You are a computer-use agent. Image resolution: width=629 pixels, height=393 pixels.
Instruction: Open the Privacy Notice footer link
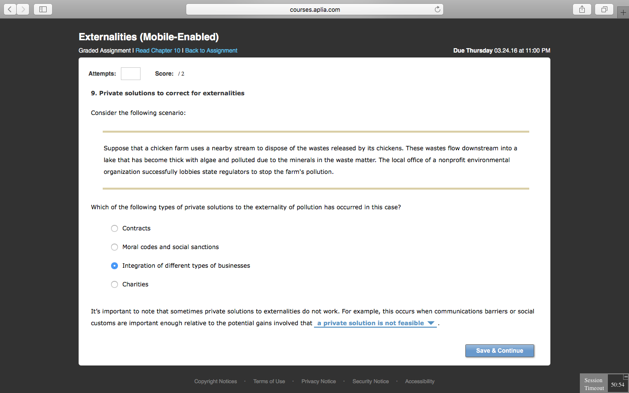tap(318, 381)
